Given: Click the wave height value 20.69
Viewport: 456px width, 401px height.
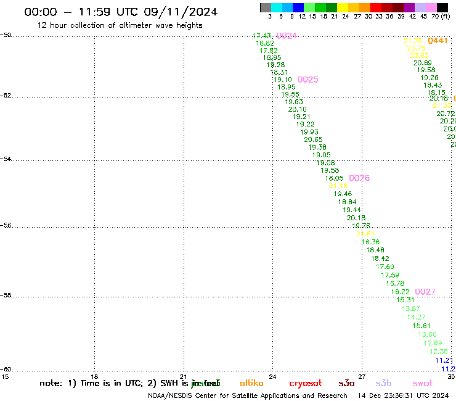Looking at the screenshot, I should 423,63.
